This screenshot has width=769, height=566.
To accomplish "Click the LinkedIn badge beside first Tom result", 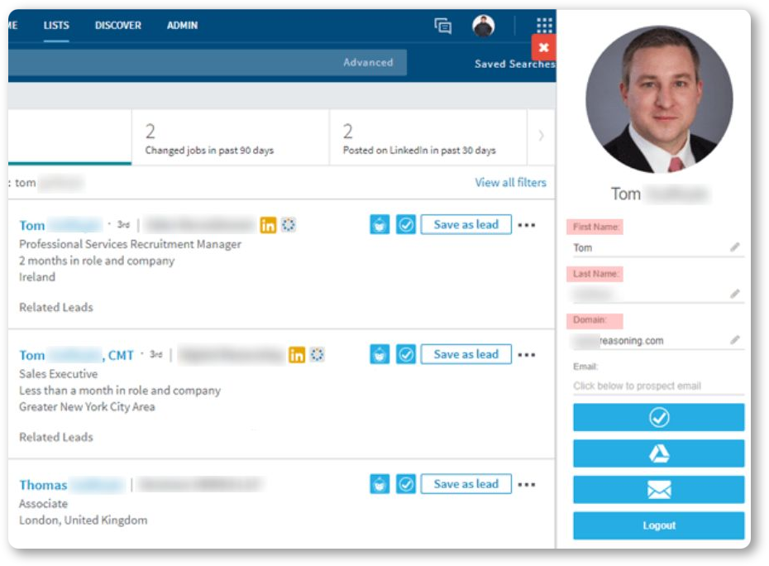I will tap(268, 225).
